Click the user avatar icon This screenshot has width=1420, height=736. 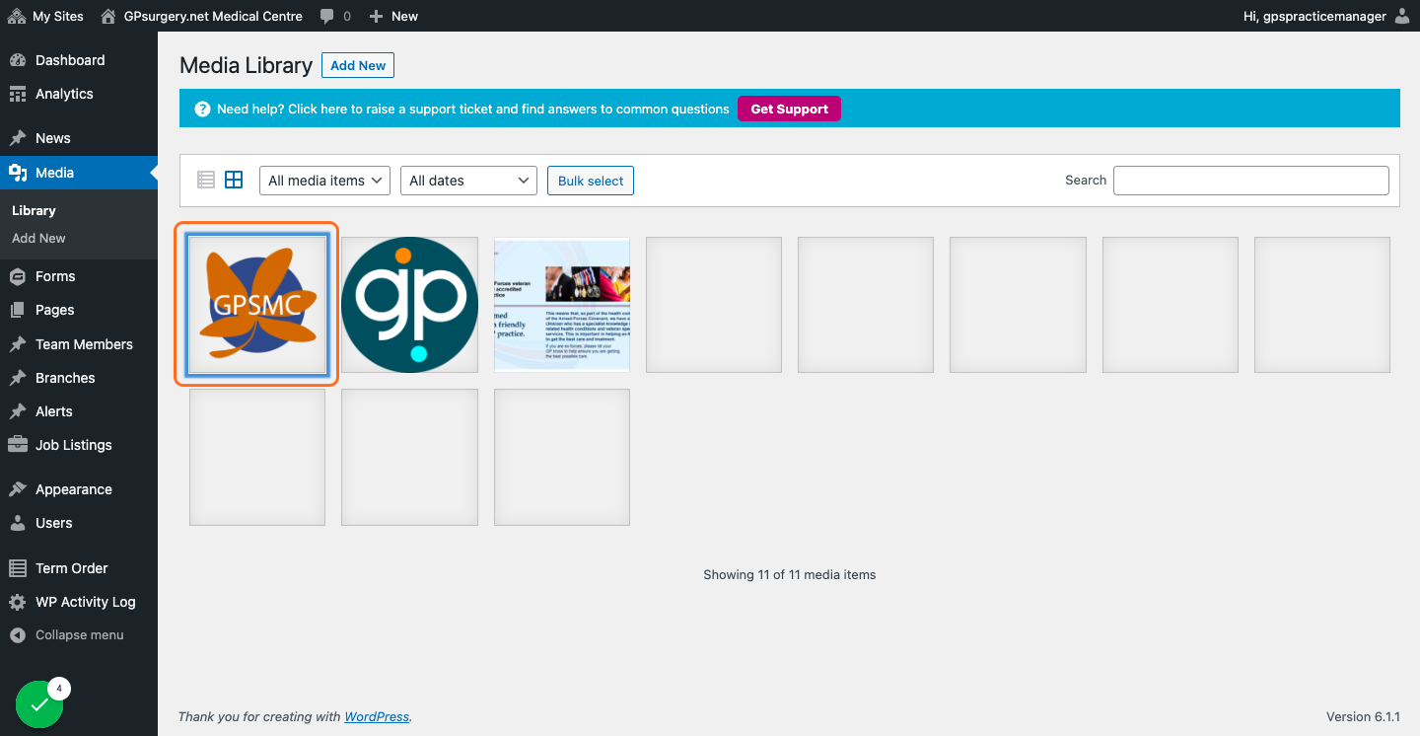coord(1403,16)
